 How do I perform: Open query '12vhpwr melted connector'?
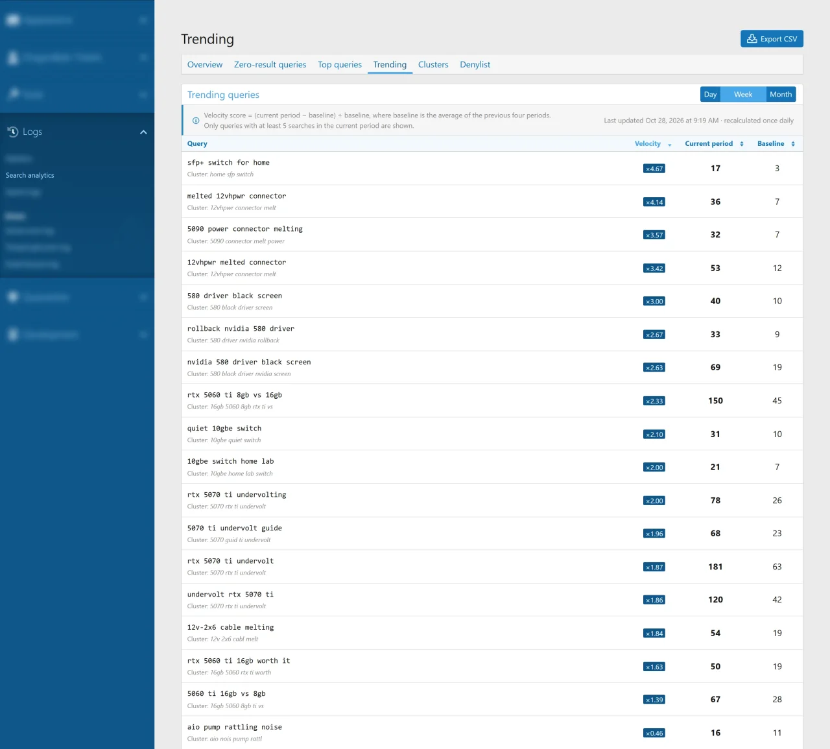[237, 263]
